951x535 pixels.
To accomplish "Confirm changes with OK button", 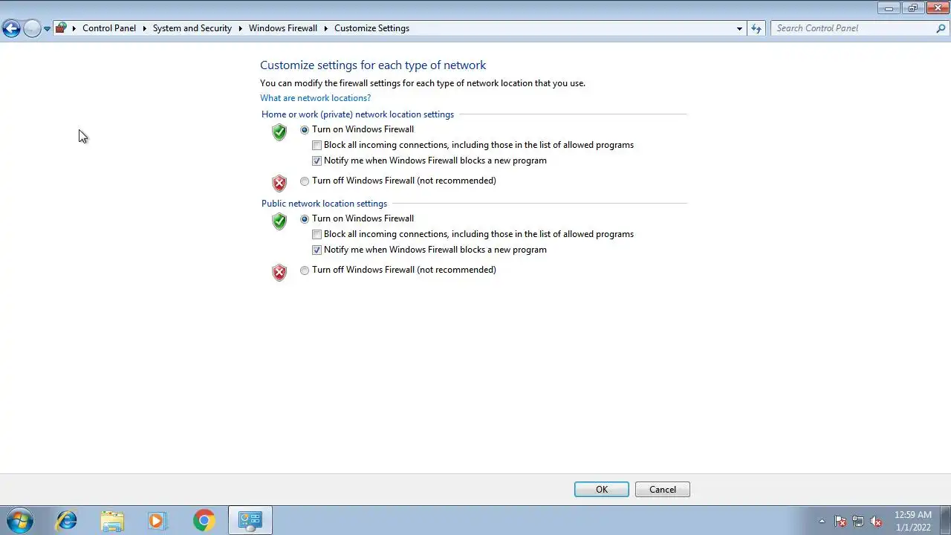I will point(602,490).
